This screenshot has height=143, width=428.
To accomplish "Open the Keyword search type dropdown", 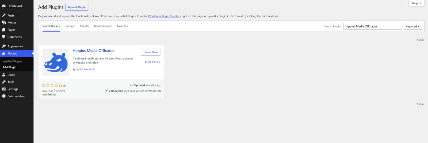I will [x=413, y=26].
